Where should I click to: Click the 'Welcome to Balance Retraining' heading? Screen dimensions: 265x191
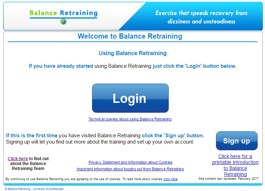pos(130,36)
